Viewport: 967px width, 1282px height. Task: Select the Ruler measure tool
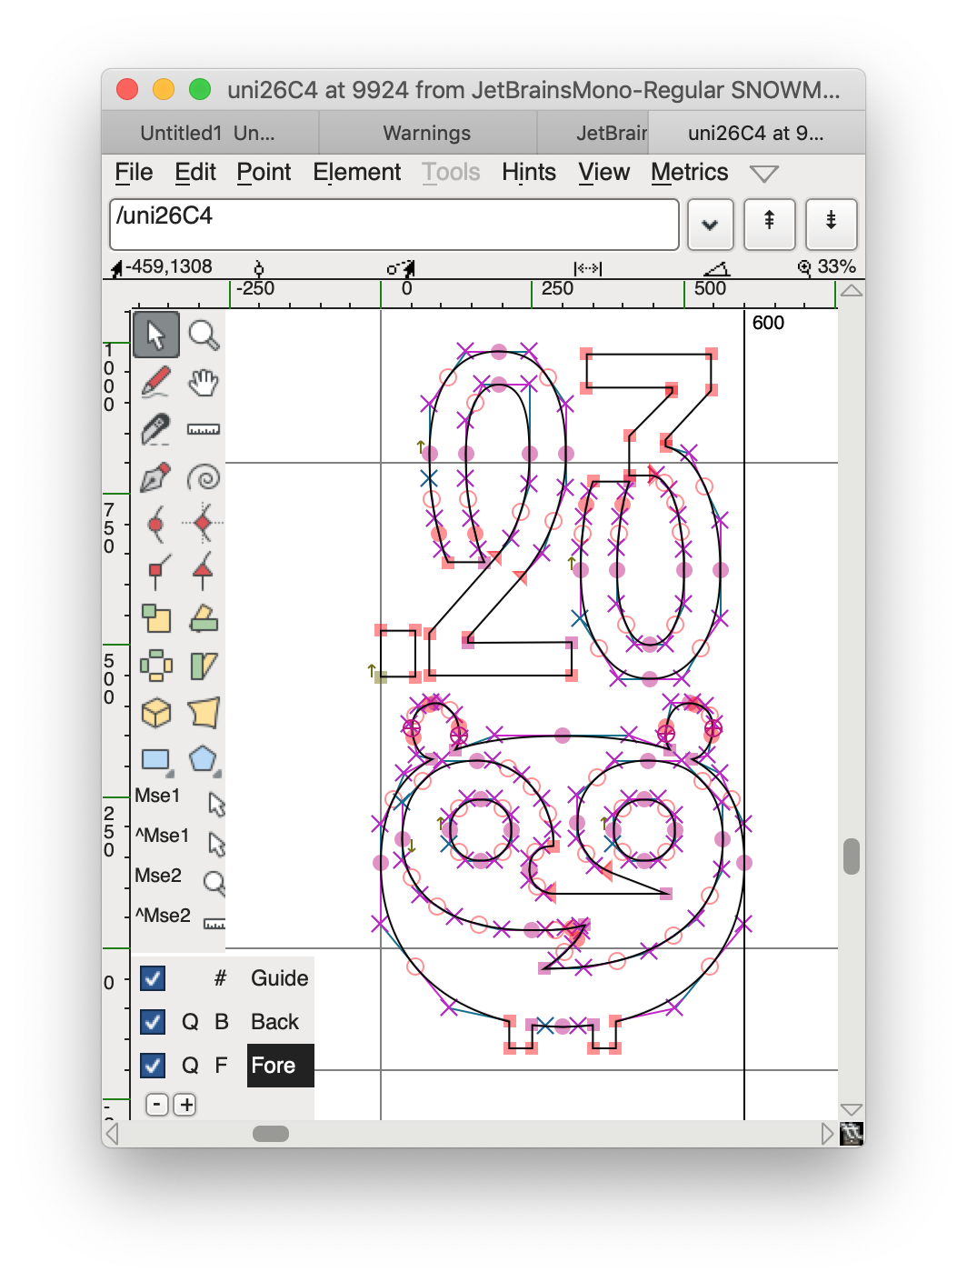[x=204, y=429]
